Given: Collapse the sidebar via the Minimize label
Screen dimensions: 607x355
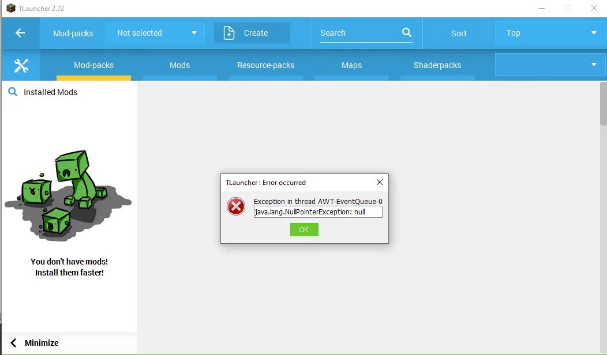Looking at the screenshot, I should (42, 343).
